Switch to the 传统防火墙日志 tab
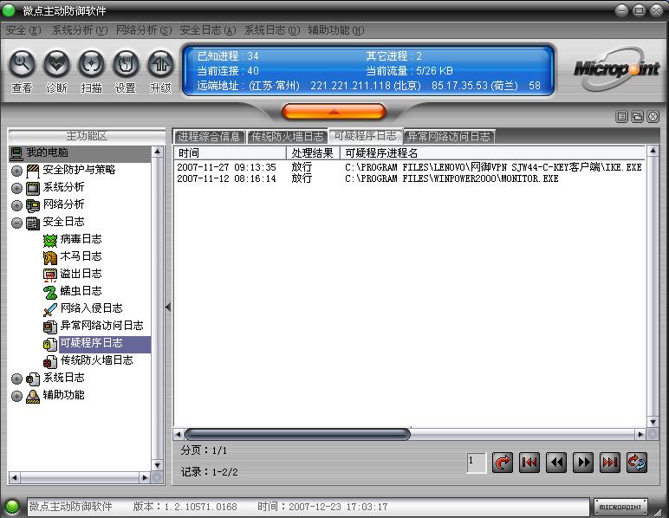Image resolution: width=669 pixels, height=518 pixels. click(287, 136)
